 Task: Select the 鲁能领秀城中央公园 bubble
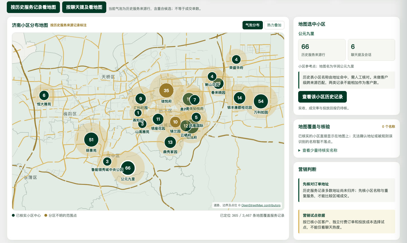107,162
